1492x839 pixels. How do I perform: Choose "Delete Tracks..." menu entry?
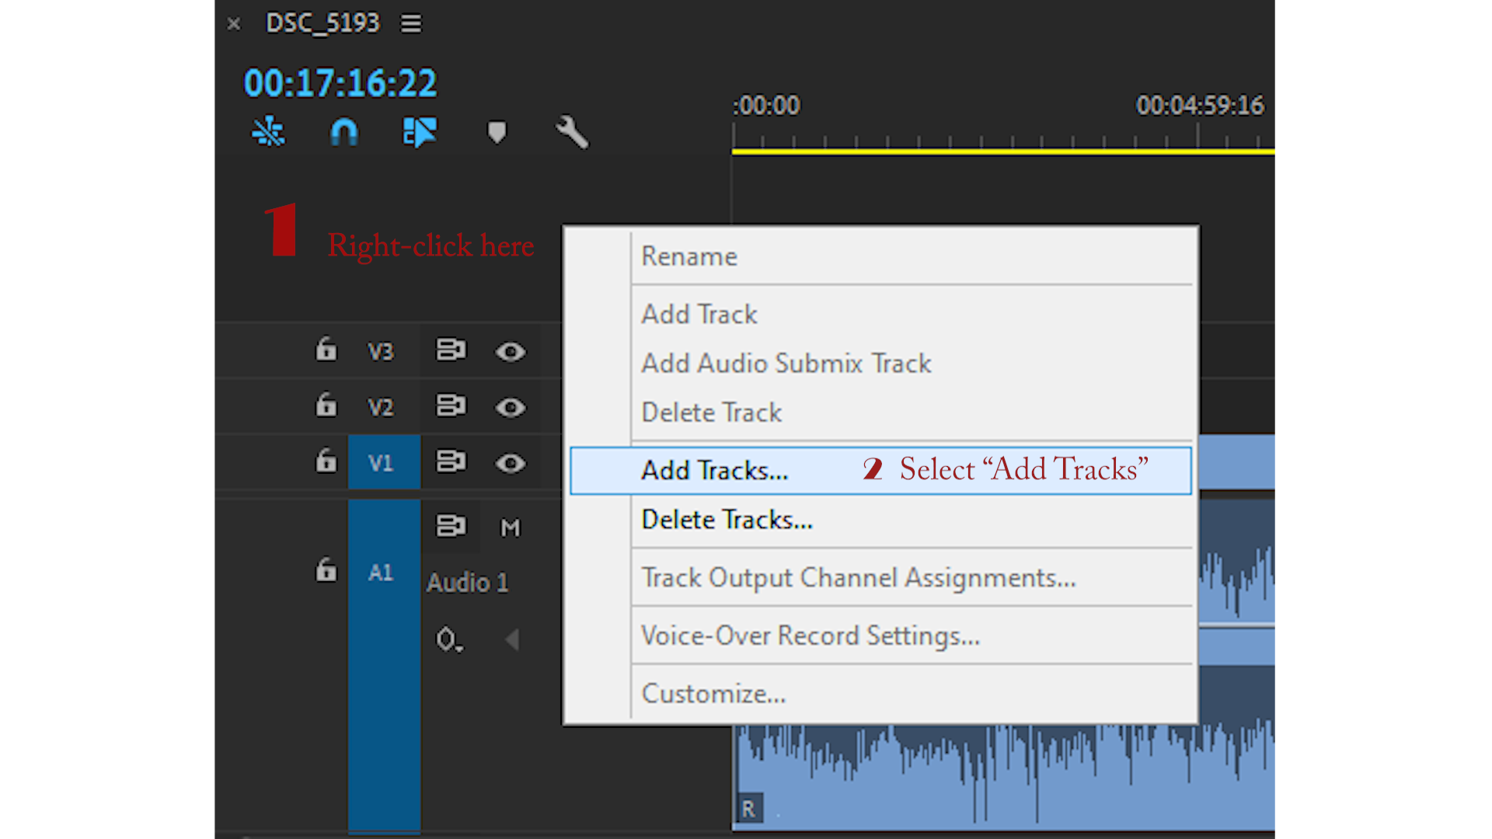coord(727,520)
